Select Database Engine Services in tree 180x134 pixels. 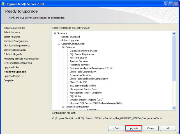(83, 51)
